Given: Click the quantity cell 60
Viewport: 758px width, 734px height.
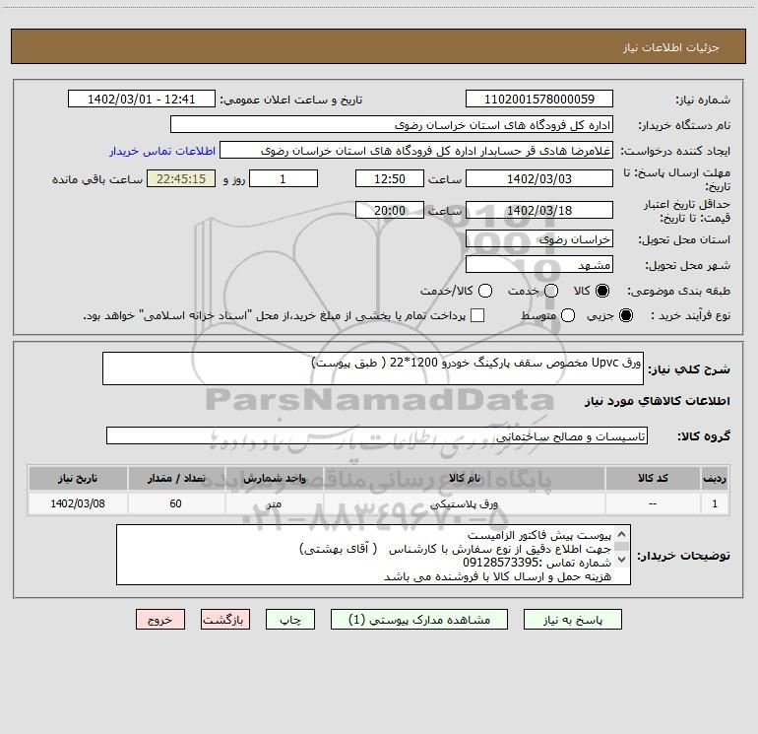Looking at the screenshot, I should (176, 503).
